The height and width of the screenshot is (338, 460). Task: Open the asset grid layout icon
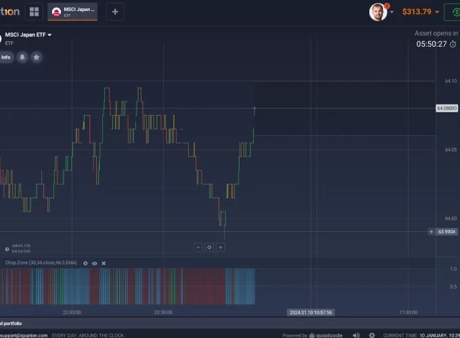34,11
